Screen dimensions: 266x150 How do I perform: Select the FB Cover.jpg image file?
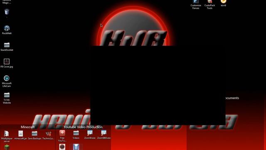(x=7, y=63)
